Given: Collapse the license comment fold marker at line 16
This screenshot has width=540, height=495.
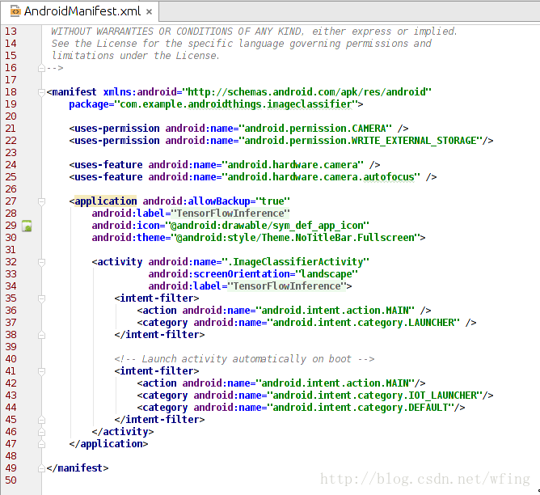Looking at the screenshot, I should (x=42, y=68).
